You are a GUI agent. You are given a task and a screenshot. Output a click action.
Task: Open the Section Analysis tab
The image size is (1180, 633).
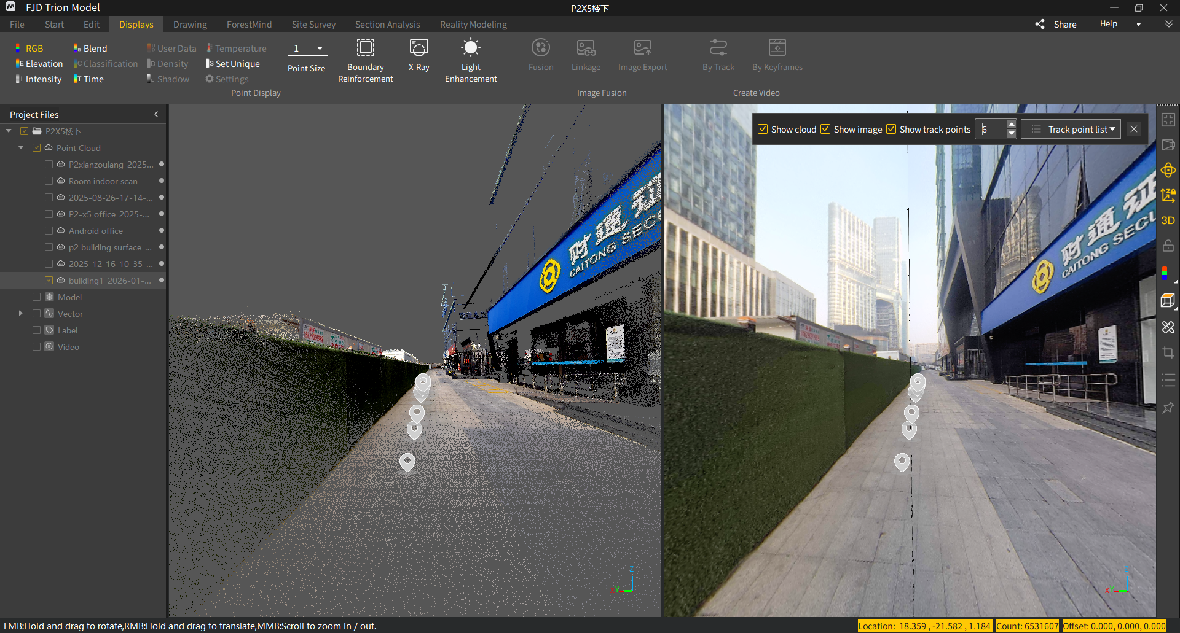387,25
